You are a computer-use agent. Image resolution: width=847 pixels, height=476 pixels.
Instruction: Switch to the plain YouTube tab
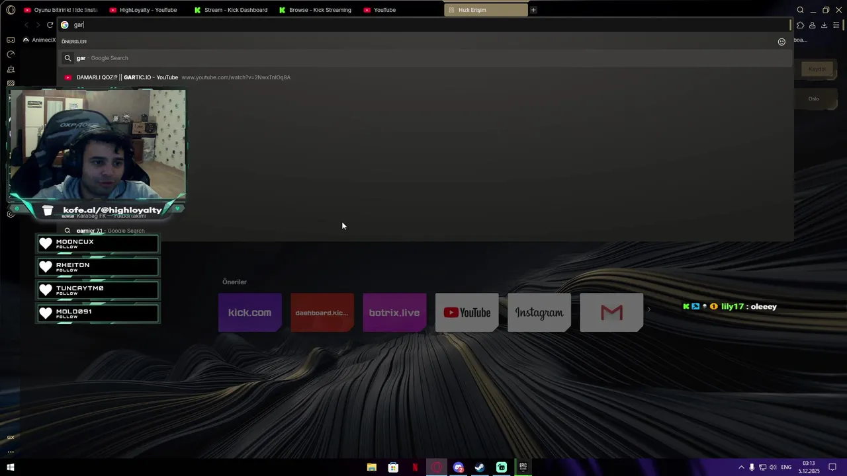400,10
